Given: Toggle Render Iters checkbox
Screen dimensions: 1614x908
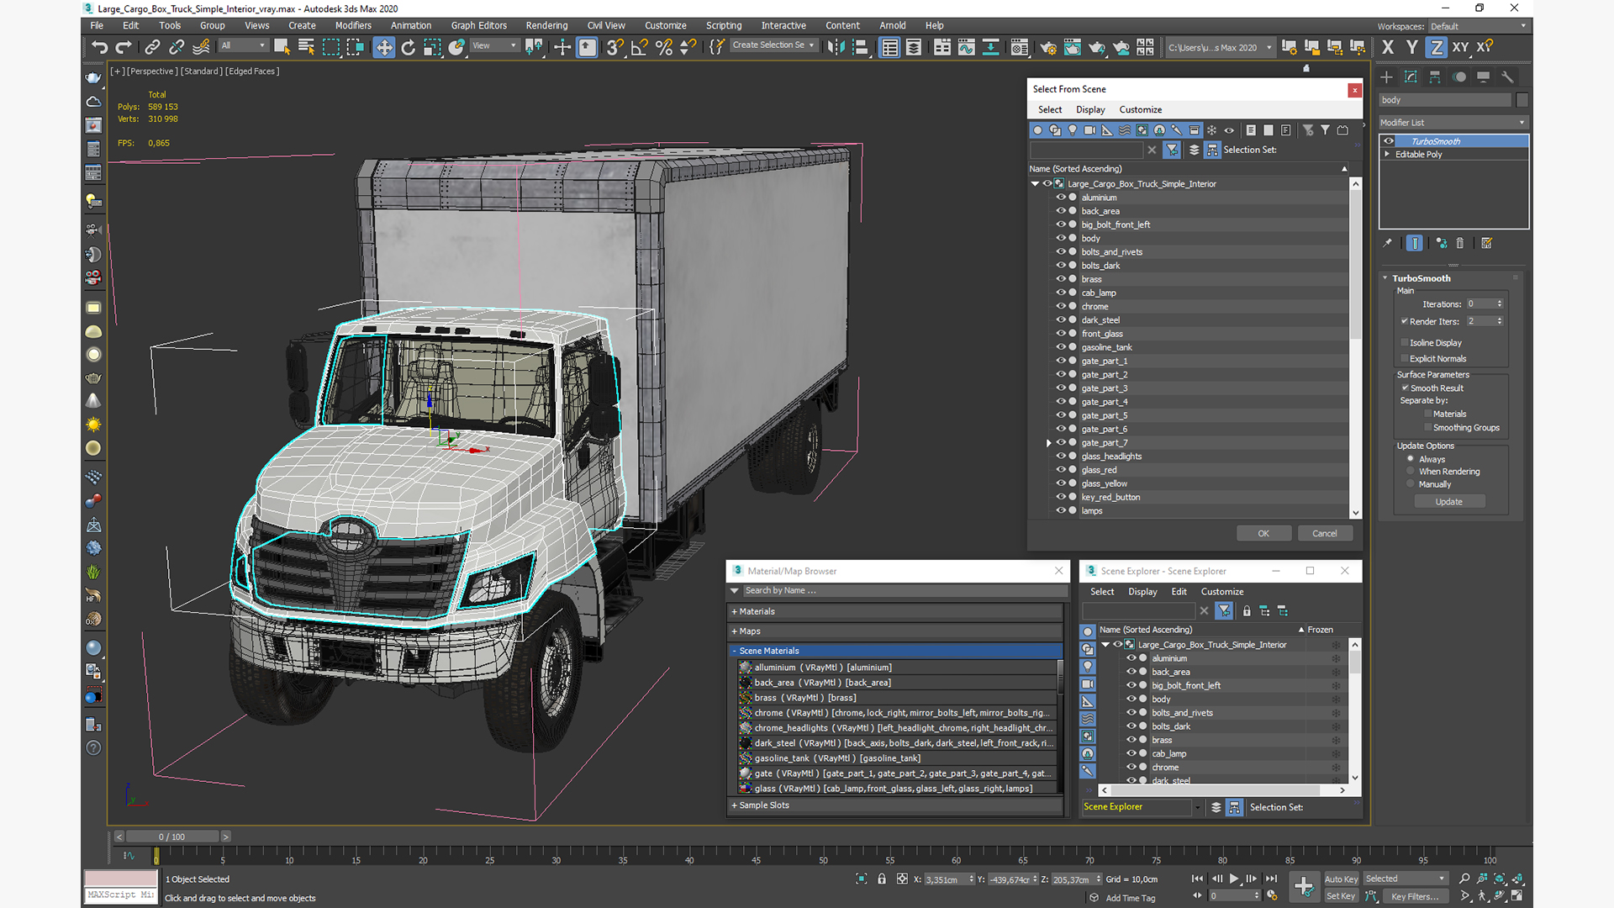Looking at the screenshot, I should [1405, 321].
